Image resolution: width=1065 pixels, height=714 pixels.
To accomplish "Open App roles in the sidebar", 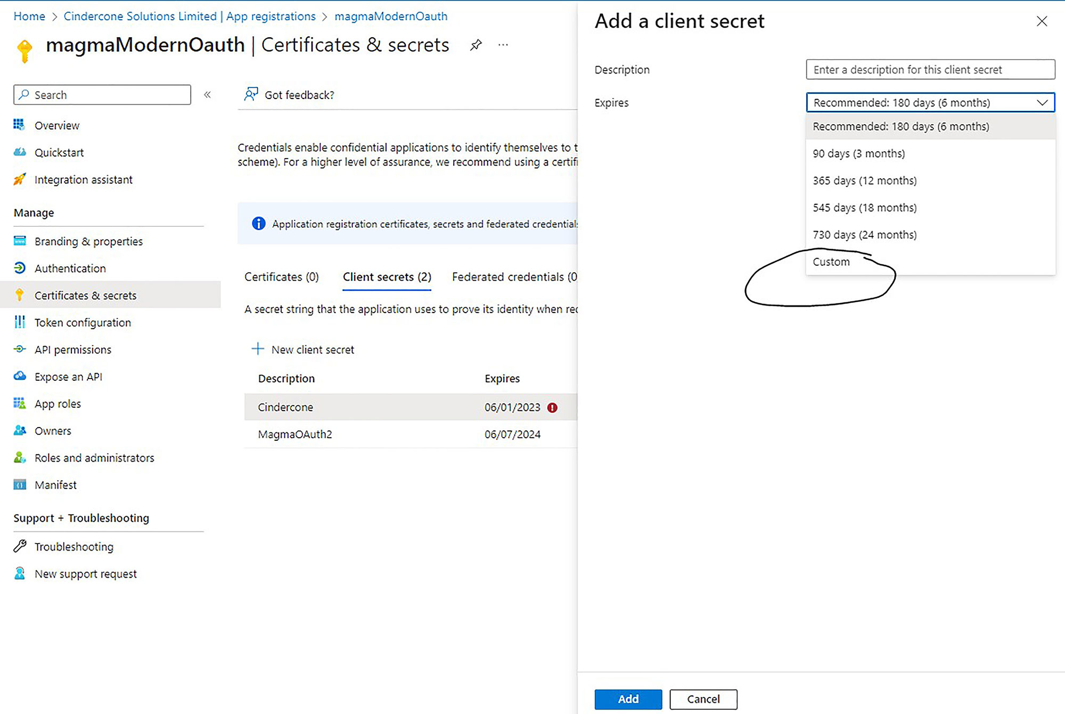I will pos(58,404).
